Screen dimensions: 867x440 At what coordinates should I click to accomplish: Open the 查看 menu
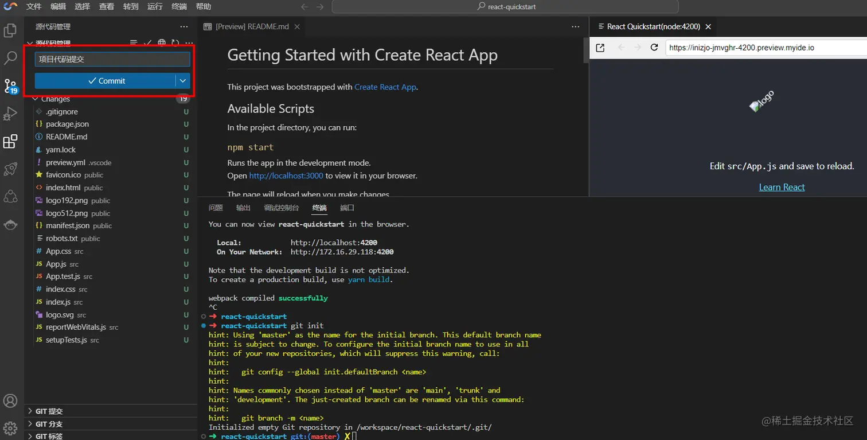tap(106, 7)
